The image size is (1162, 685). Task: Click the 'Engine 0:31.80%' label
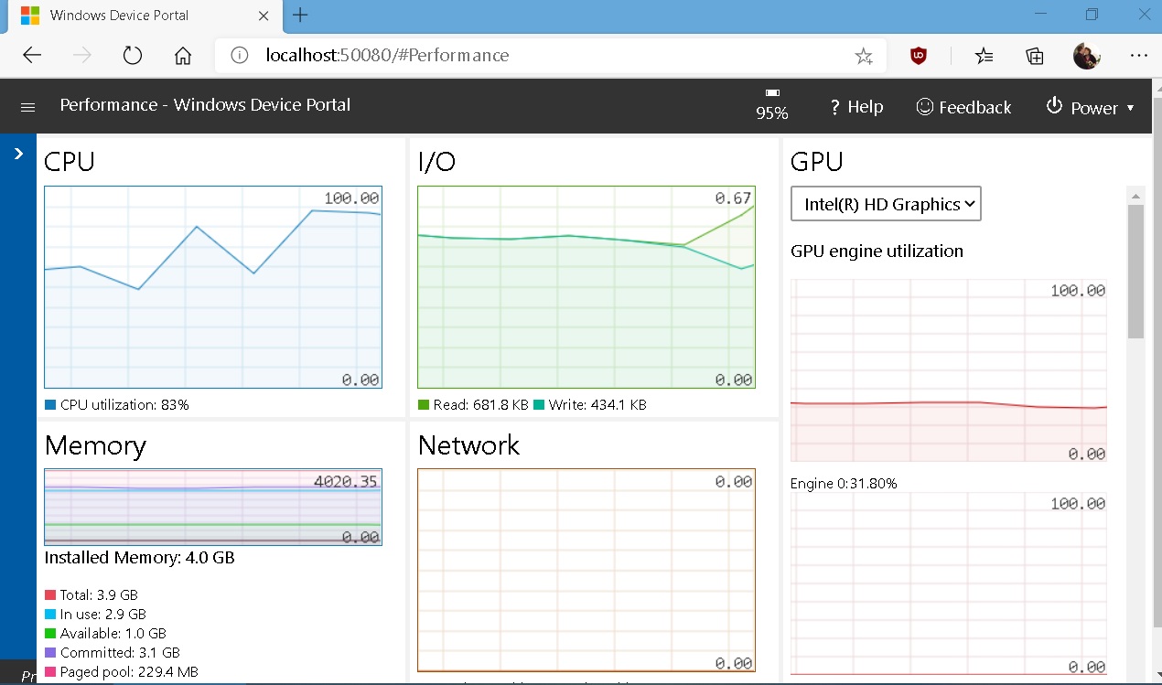pos(844,483)
